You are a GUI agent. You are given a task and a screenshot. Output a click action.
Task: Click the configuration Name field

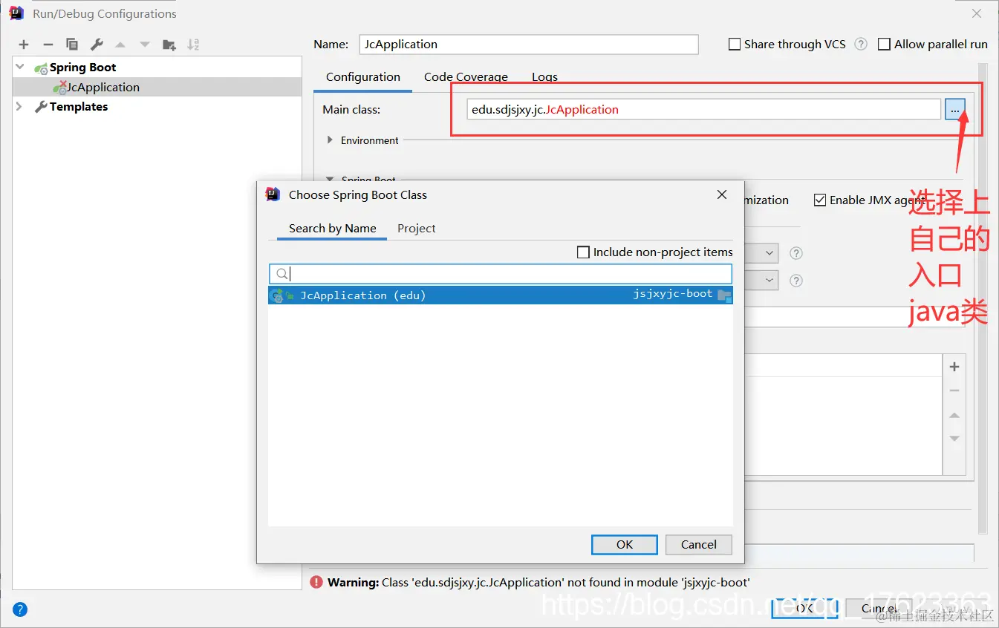coord(529,45)
